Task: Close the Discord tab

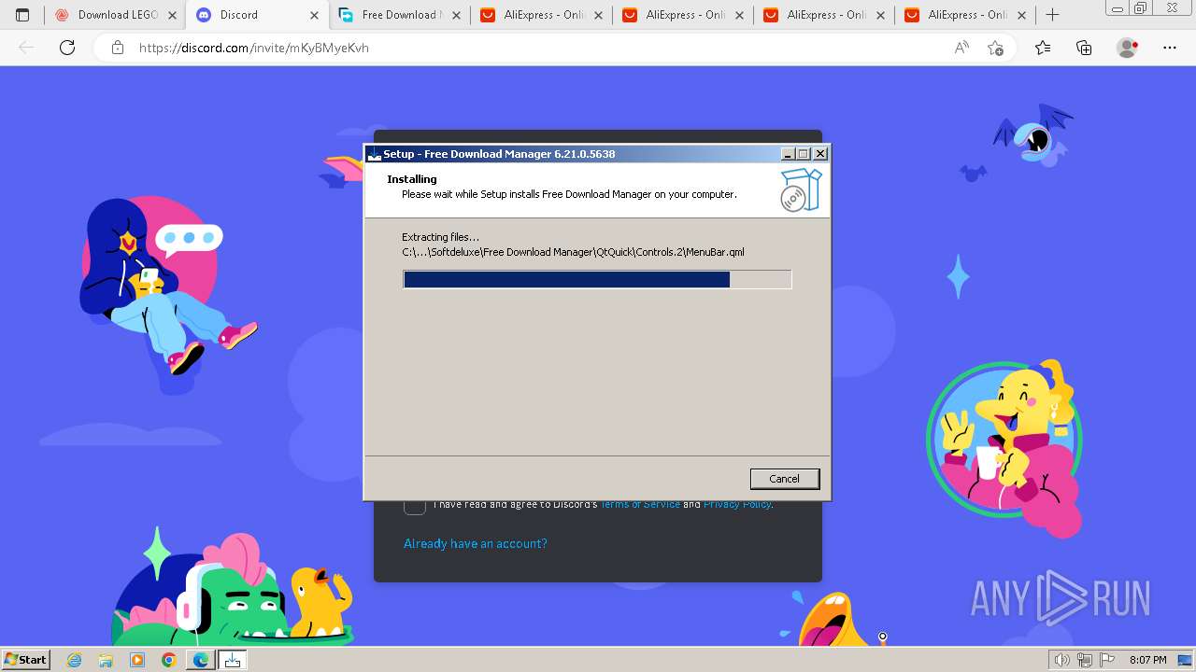Action: 314,15
